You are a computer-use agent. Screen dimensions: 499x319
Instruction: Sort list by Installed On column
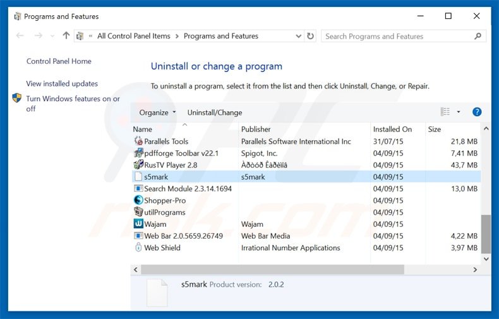click(392, 129)
